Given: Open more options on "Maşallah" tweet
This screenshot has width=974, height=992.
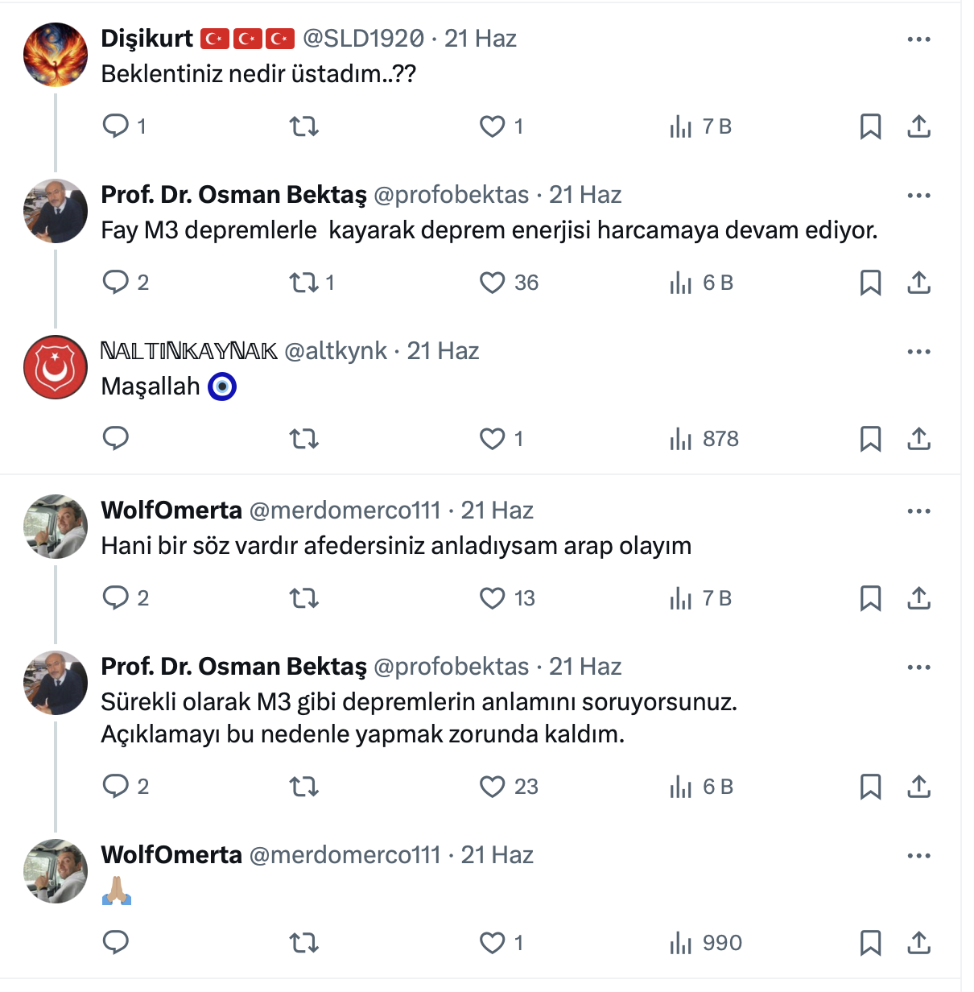Looking at the screenshot, I should tap(918, 352).
